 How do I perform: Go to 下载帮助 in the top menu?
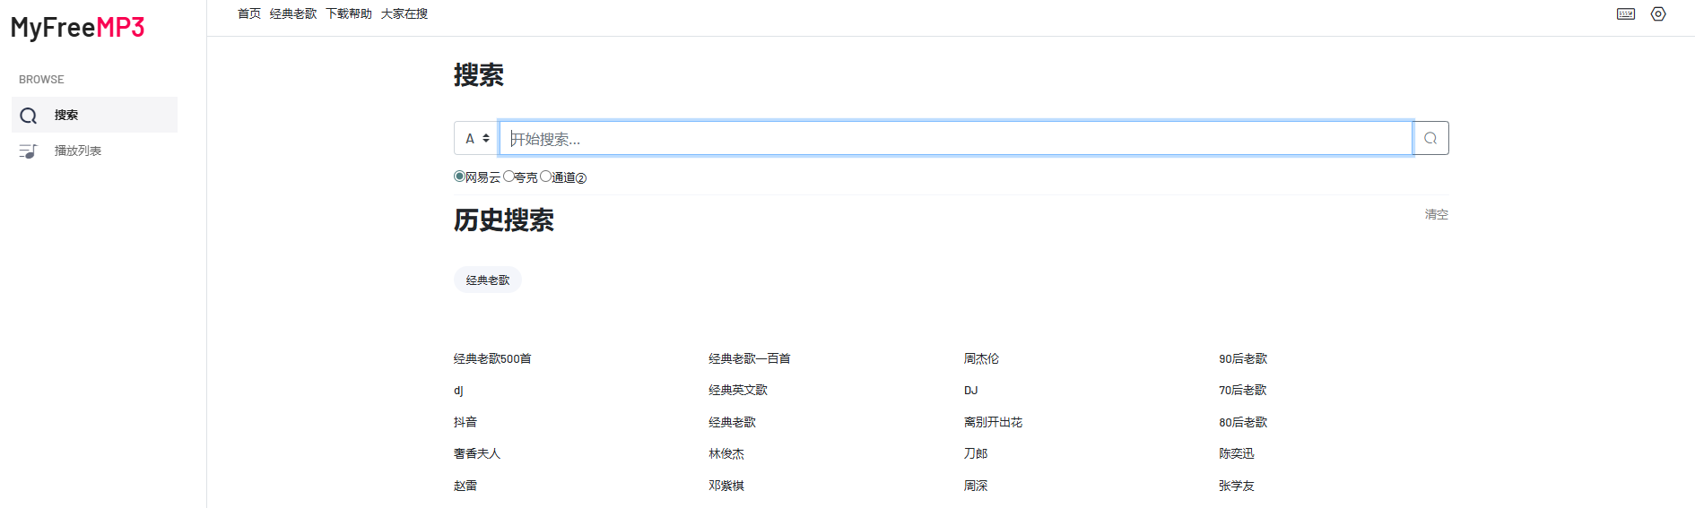(348, 13)
